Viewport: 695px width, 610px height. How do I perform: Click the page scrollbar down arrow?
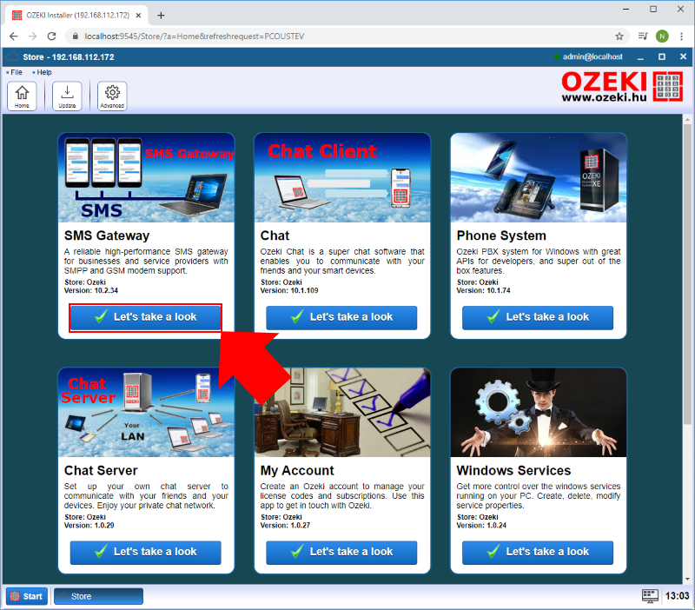coord(687,580)
